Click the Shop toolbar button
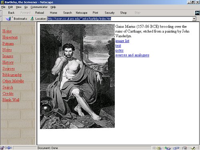The height and width of the screenshot is (150, 200). tap(123, 13)
